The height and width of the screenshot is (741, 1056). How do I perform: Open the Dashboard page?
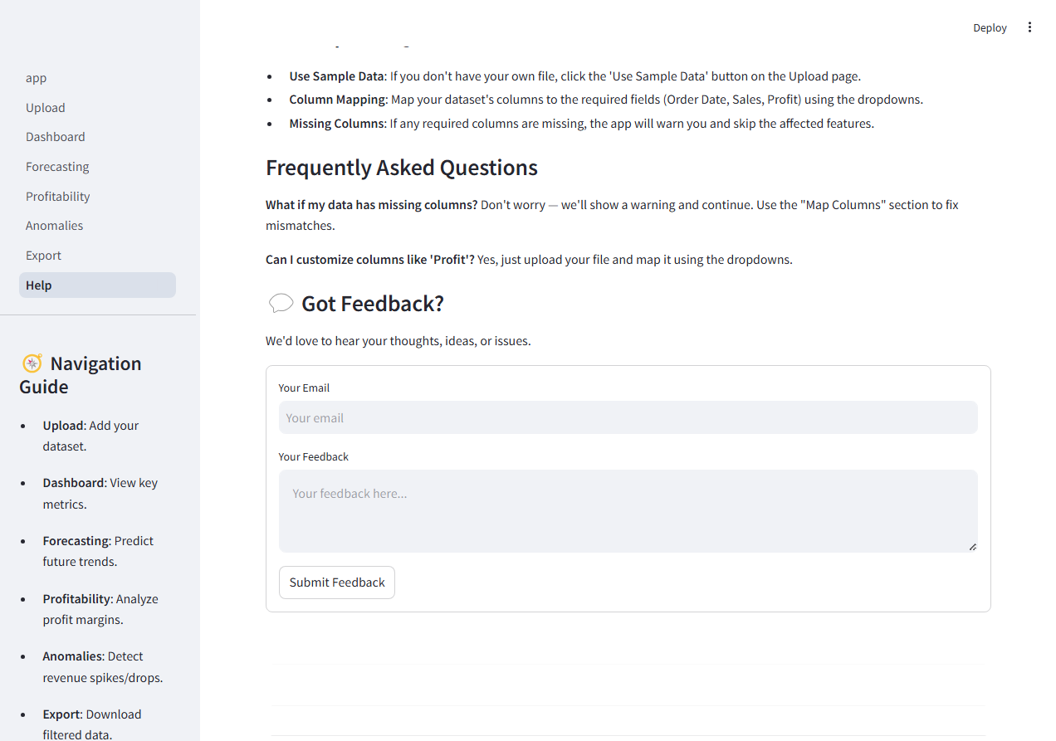coord(55,136)
